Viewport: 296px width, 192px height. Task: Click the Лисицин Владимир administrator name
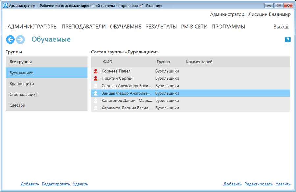(x=269, y=14)
